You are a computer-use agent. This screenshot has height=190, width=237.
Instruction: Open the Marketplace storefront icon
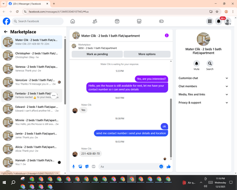tap(139, 21)
